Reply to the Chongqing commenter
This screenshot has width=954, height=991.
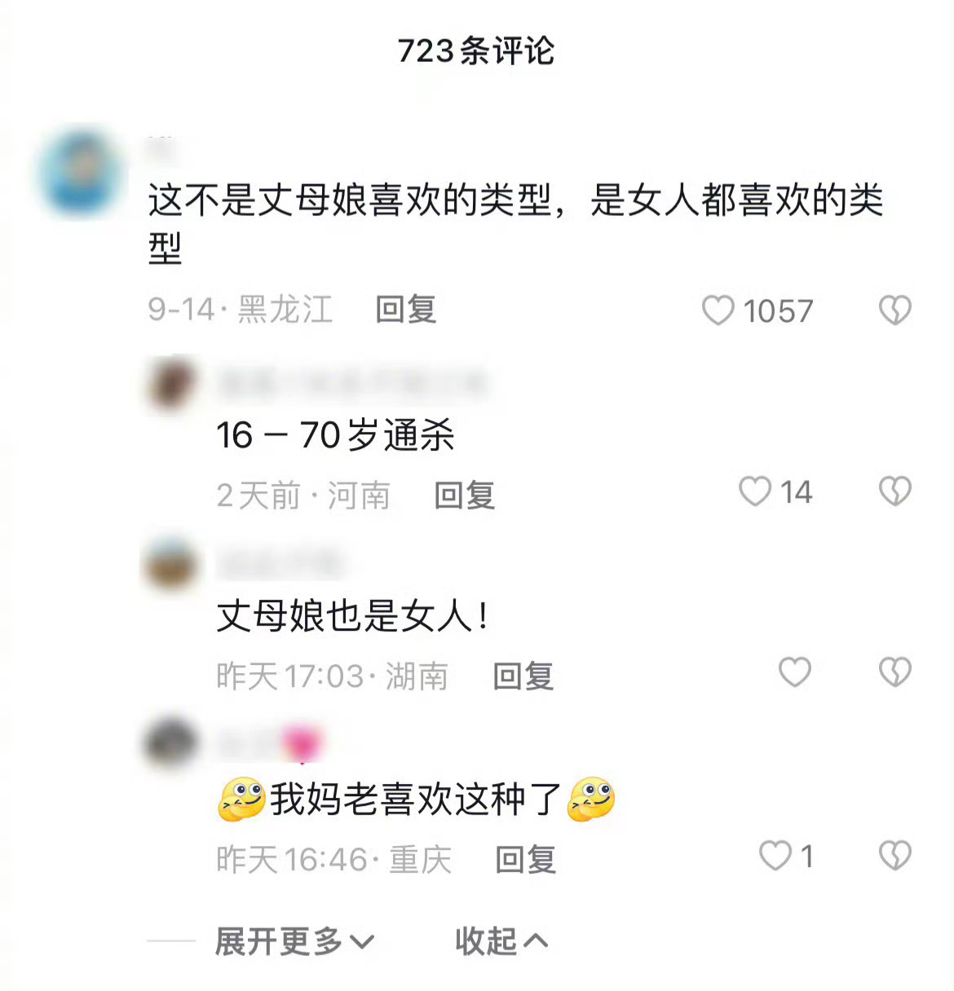[526, 859]
